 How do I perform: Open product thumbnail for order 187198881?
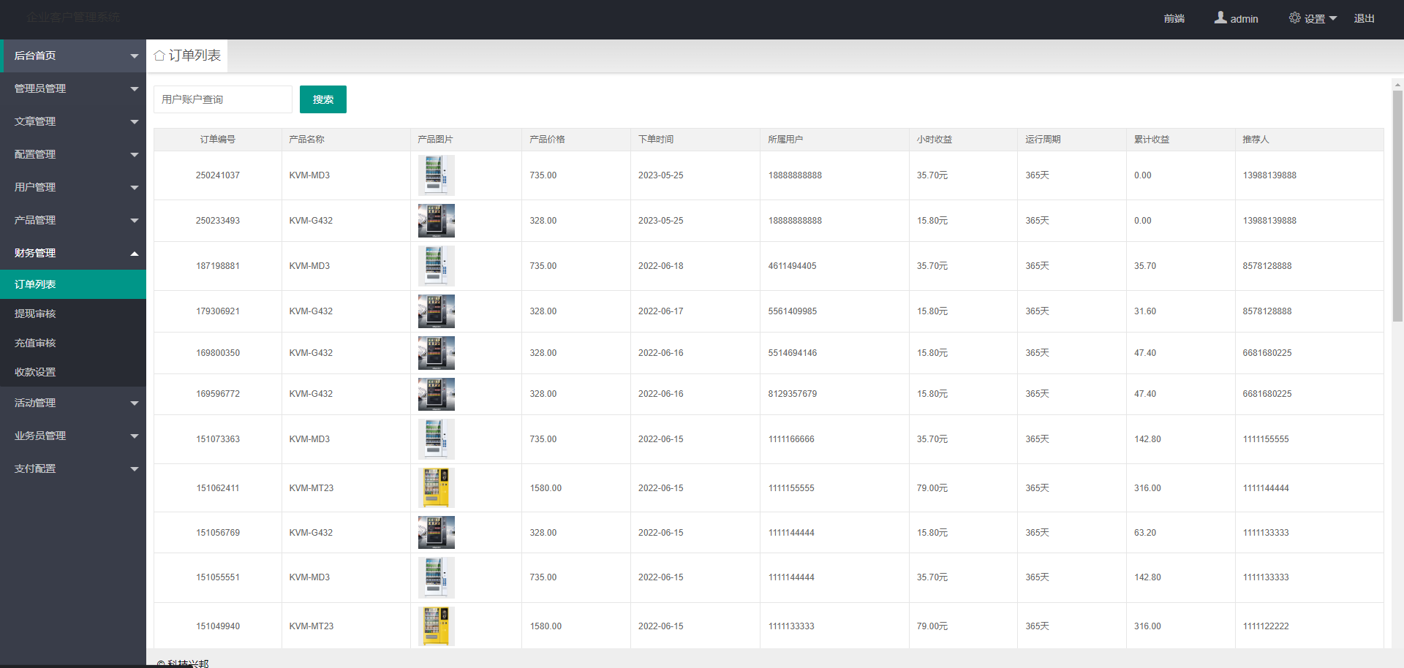coord(437,266)
